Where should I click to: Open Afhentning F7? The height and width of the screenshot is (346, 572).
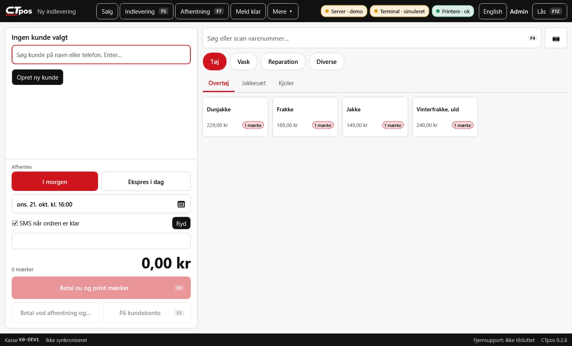coord(202,11)
